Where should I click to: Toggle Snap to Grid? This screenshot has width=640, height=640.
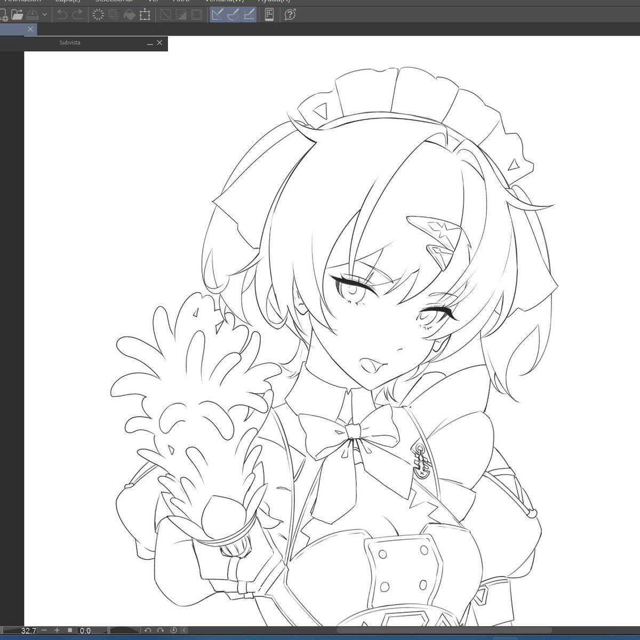pos(249,15)
